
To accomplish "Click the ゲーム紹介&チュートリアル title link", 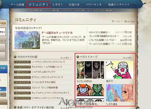I will point(57,33).
